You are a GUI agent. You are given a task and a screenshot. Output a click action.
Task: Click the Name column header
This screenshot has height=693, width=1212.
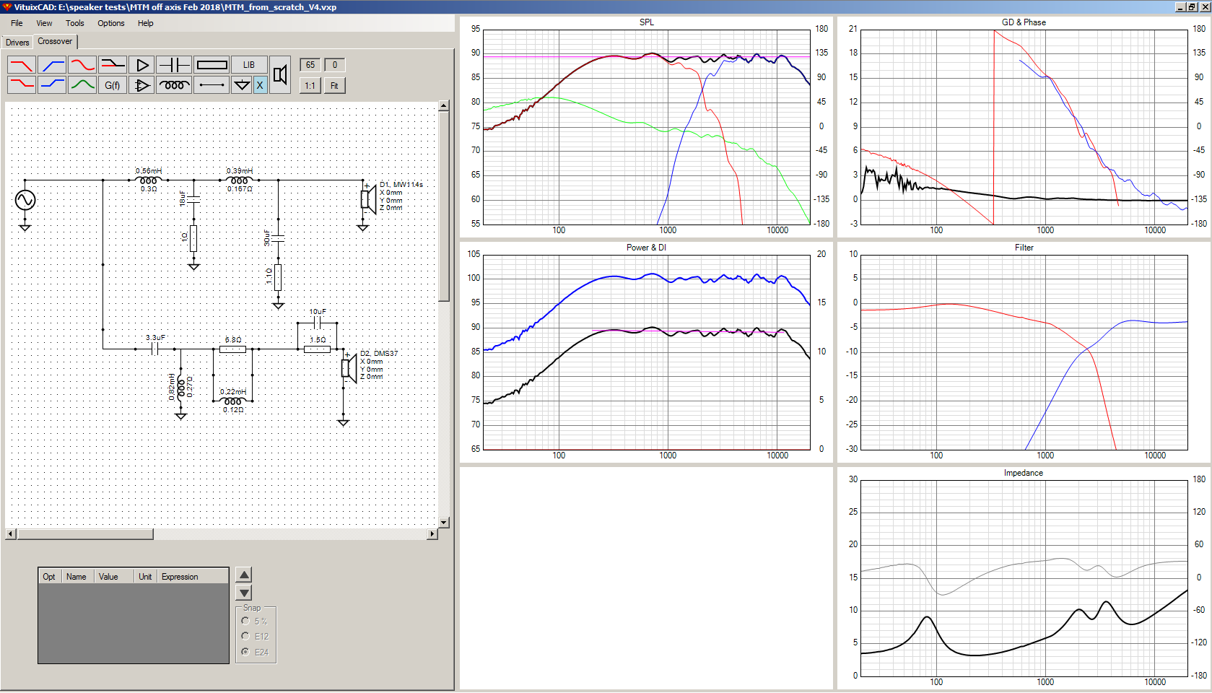(x=77, y=576)
